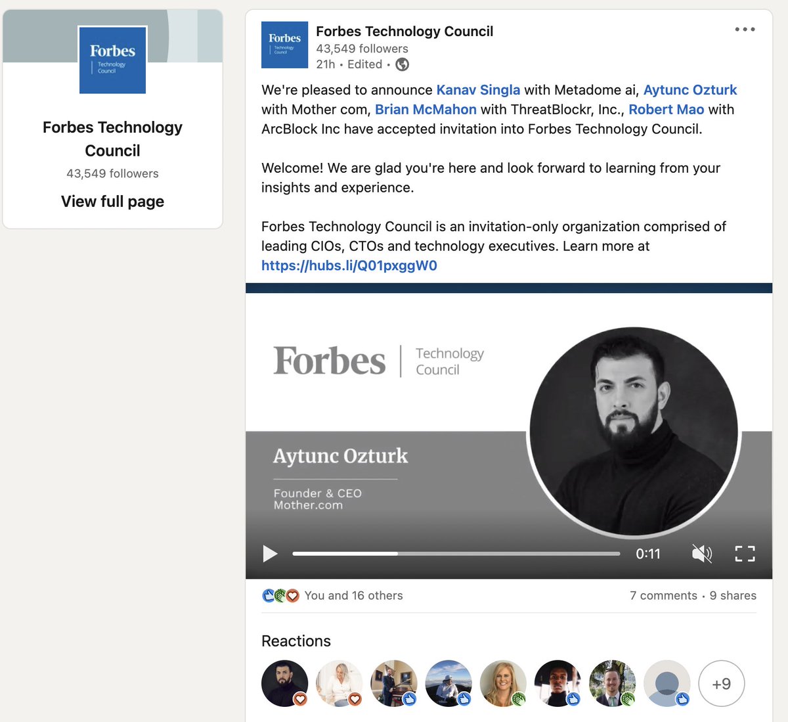This screenshot has width=788, height=722.
Task: Open seventh reactor avatar, man in suit
Action: point(612,683)
